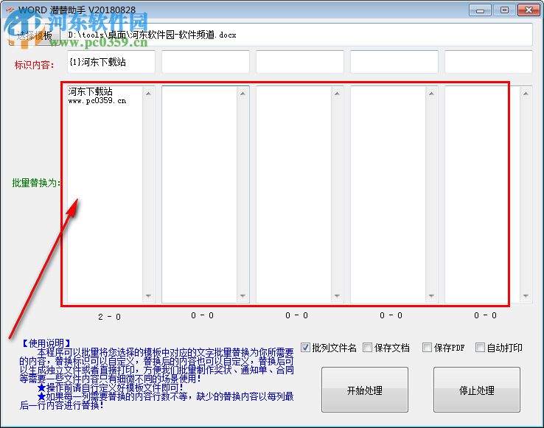The image size is (544, 428).
Task: Click scroll-down arrow of fourth replacement box
Action: pos(432,296)
